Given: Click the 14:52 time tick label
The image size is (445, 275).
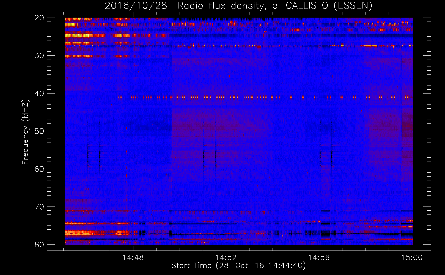Looking at the screenshot, I should pos(226,258).
